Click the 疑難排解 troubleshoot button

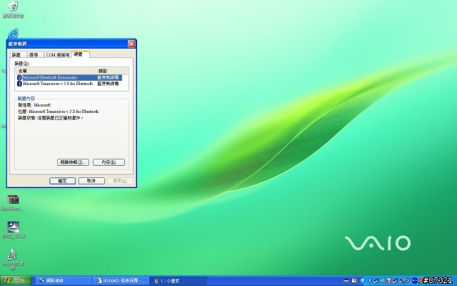[x=73, y=162]
